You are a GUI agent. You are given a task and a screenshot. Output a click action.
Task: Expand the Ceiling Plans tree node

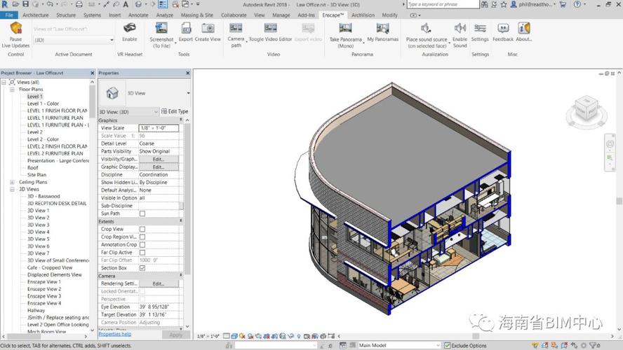[13, 182]
